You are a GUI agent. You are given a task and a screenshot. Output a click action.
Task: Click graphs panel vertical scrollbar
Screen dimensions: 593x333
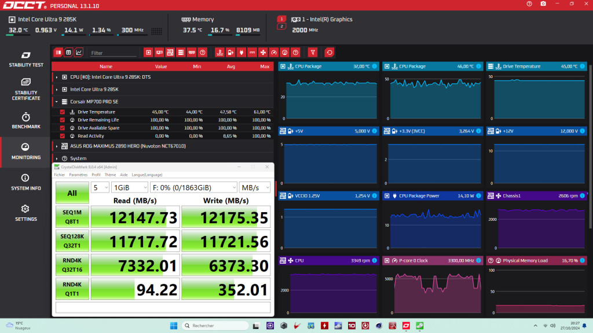(x=590, y=147)
